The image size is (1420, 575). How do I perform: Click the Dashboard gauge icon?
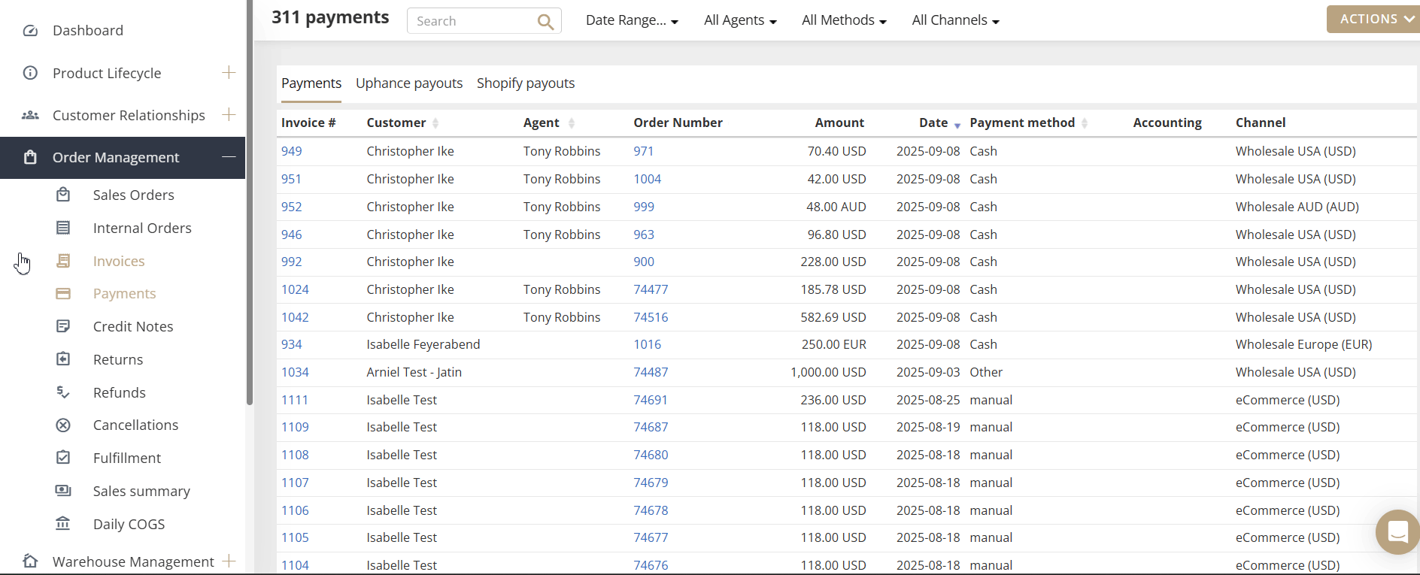30,31
